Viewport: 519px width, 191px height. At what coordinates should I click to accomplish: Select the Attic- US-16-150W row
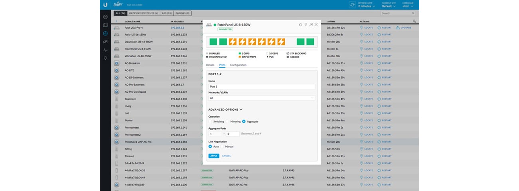click(x=266, y=35)
